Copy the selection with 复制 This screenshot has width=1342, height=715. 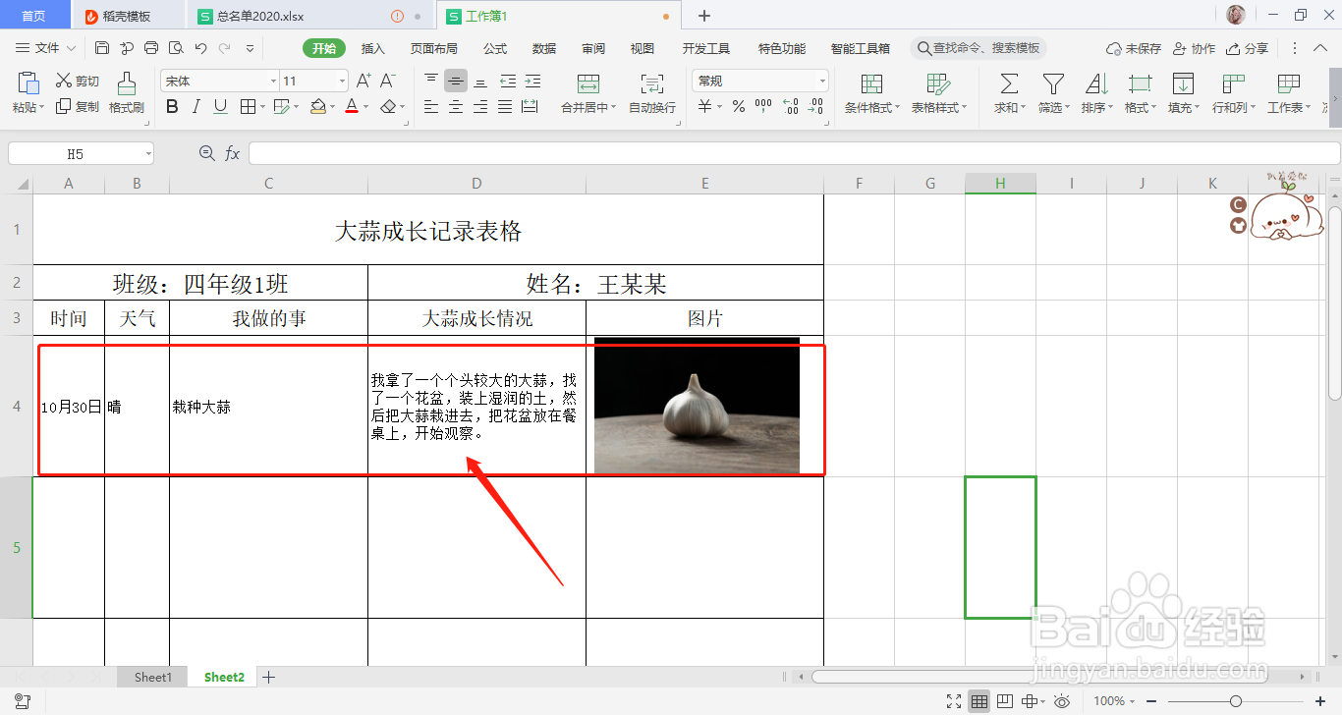pyautogui.click(x=78, y=106)
